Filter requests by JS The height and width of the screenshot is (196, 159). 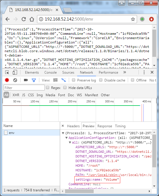tap(23, 95)
